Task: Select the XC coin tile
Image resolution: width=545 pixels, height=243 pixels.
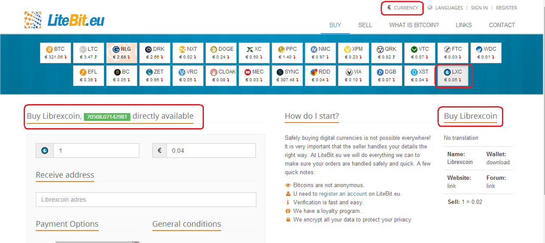Action: (x=254, y=53)
